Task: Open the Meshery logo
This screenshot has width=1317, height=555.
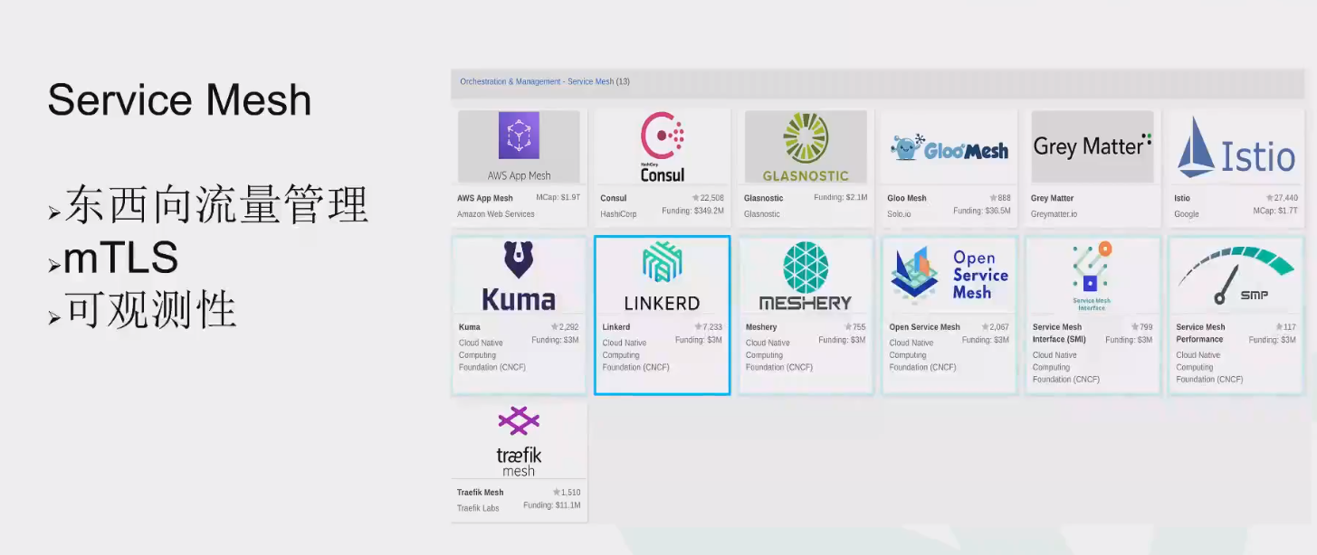Action: pyautogui.click(x=806, y=277)
